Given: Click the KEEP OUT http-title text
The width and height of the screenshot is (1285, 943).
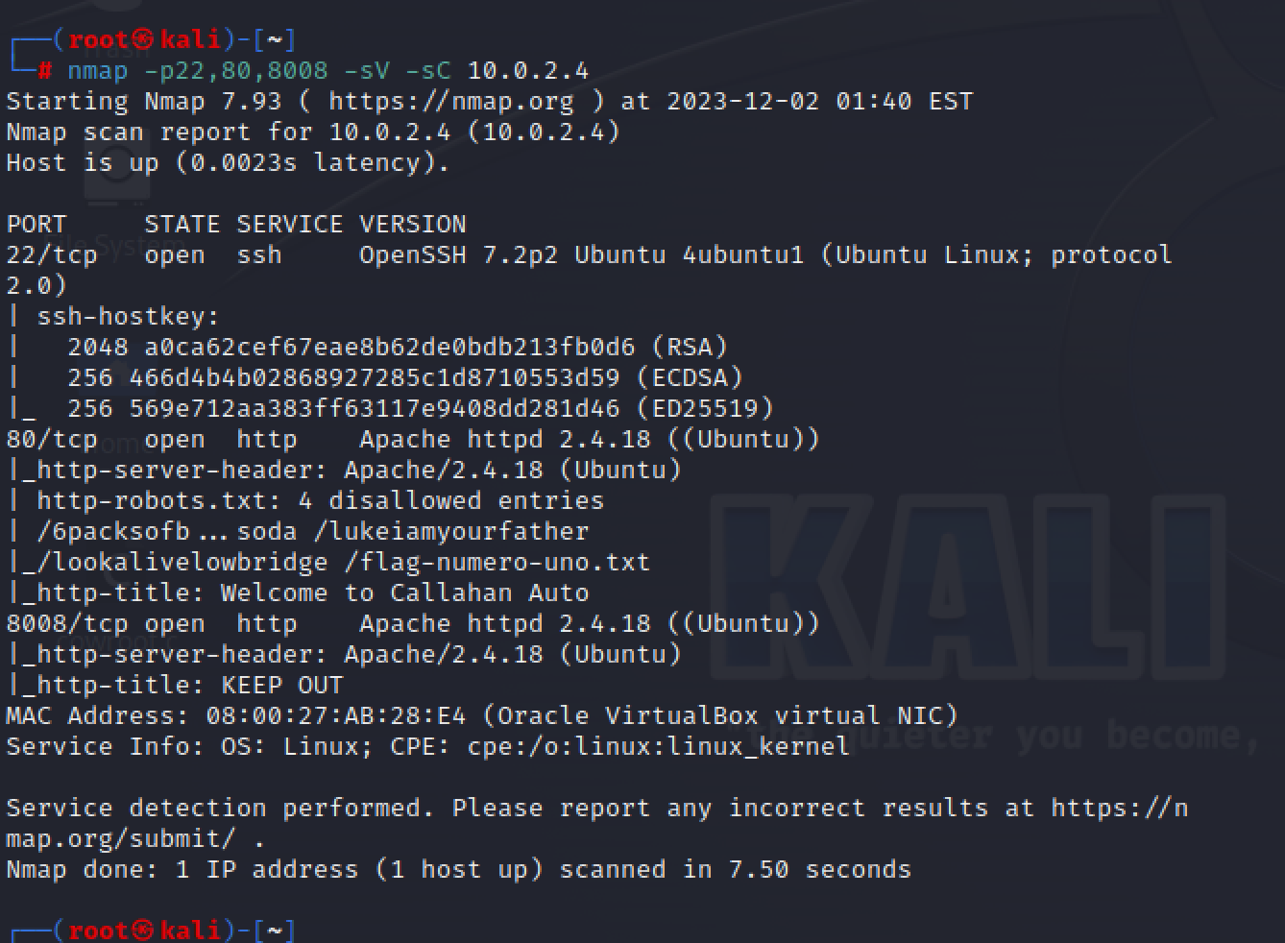Looking at the screenshot, I should (x=281, y=686).
